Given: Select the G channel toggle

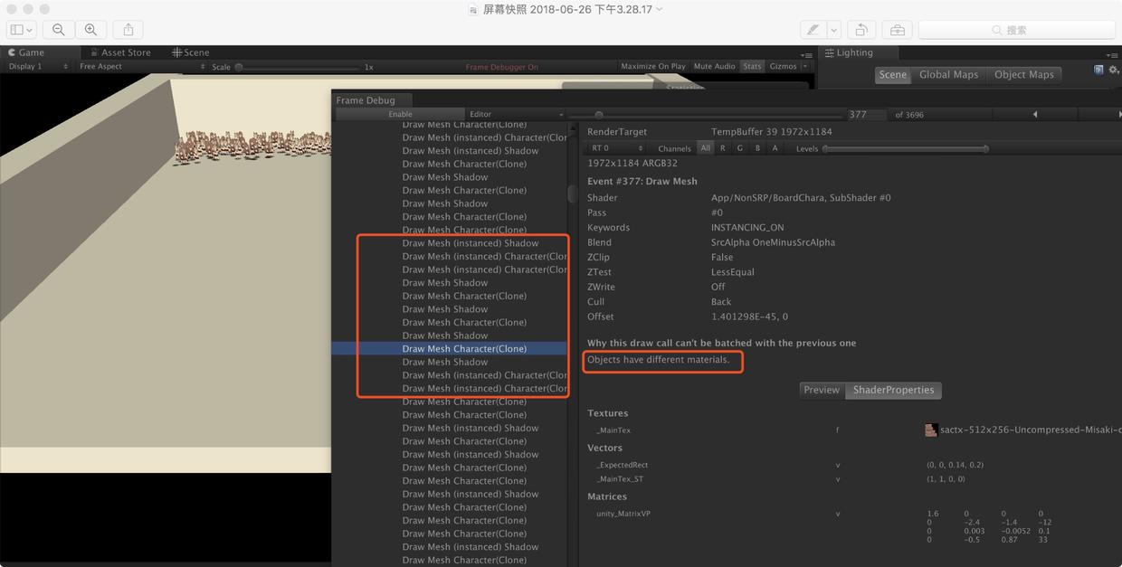Looking at the screenshot, I should [x=739, y=148].
